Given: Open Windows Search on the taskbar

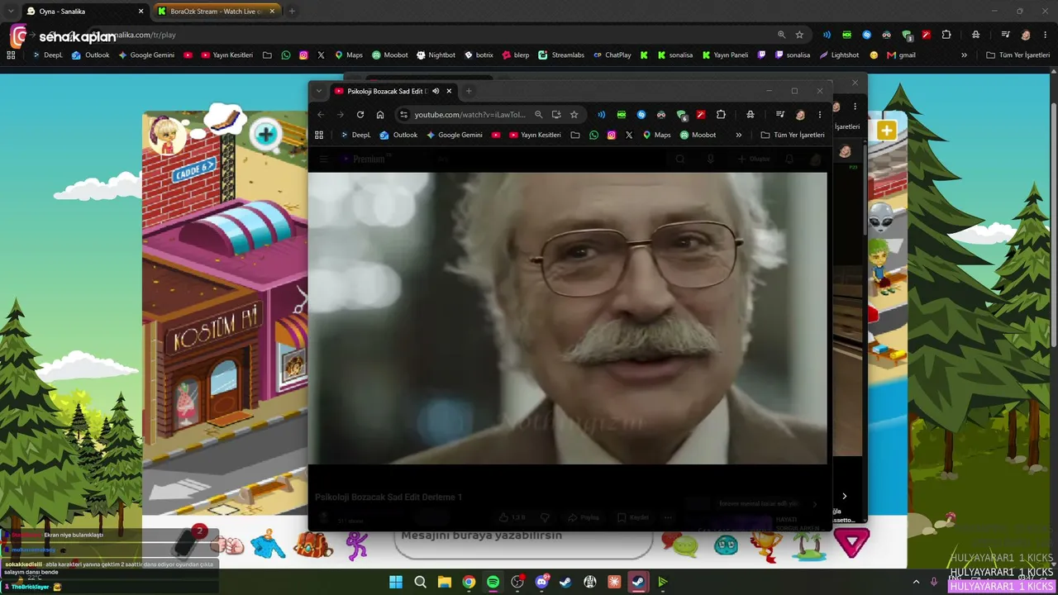Looking at the screenshot, I should click(420, 582).
